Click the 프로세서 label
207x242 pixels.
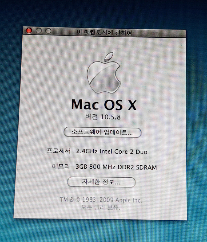[58, 151]
